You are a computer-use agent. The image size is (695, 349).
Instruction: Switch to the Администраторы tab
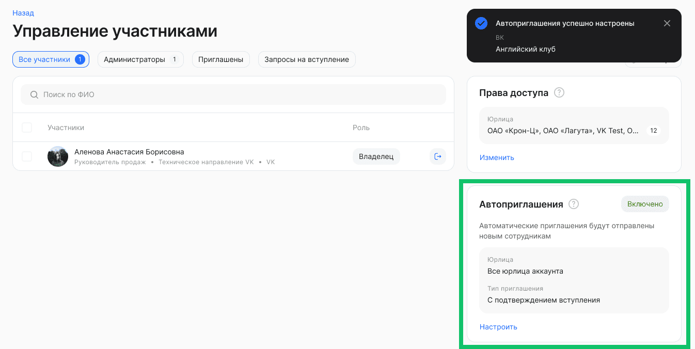tap(140, 59)
